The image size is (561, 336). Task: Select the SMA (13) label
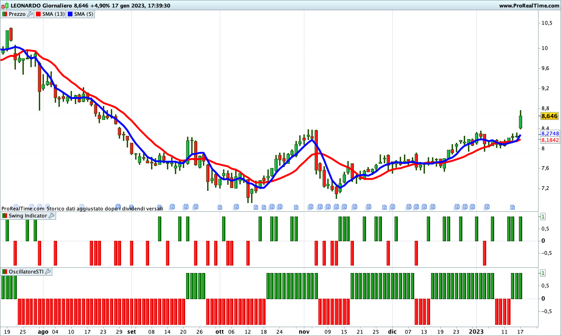[54, 14]
